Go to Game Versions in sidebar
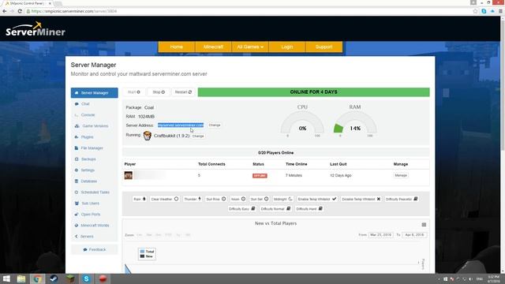This screenshot has height=284, width=505. [95, 126]
